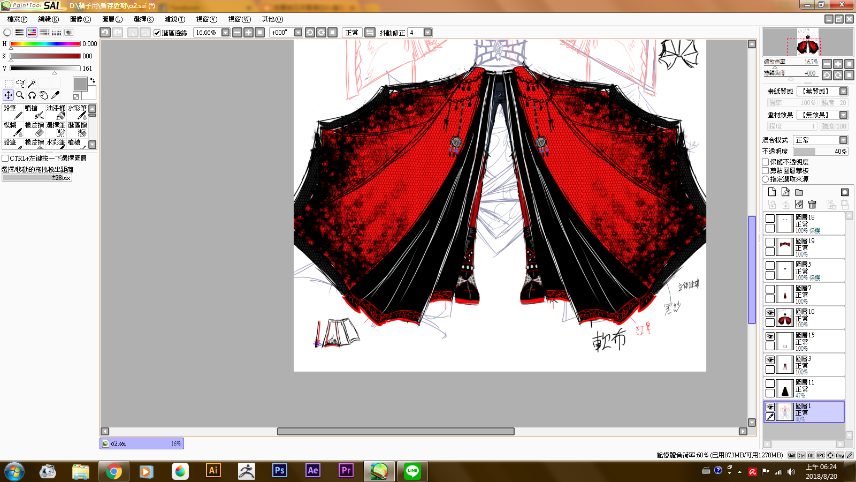Open the +000° rotation angle dropdown
The image size is (856, 482).
click(x=298, y=32)
